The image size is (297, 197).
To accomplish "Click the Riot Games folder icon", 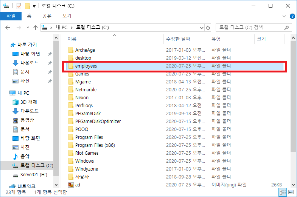I will tap(71, 153).
